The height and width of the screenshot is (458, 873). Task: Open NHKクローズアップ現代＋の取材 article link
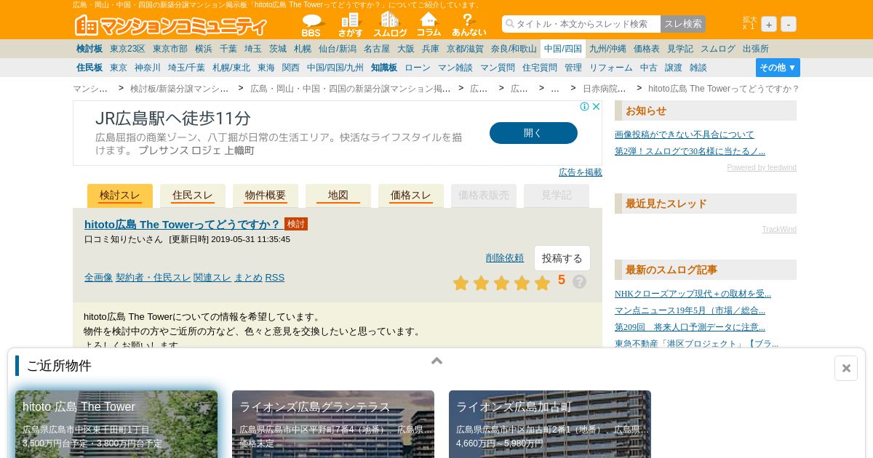click(x=693, y=294)
